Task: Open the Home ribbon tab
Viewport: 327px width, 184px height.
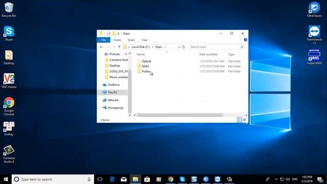Action: pos(117,40)
